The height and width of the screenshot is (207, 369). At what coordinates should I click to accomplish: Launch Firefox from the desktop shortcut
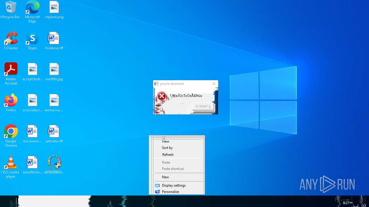tap(11, 103)
